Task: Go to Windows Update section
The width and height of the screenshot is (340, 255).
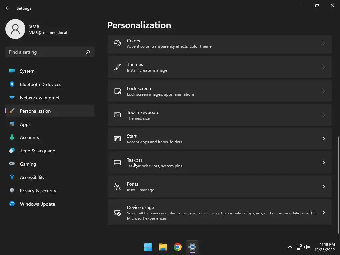Action: pos(37,204)
